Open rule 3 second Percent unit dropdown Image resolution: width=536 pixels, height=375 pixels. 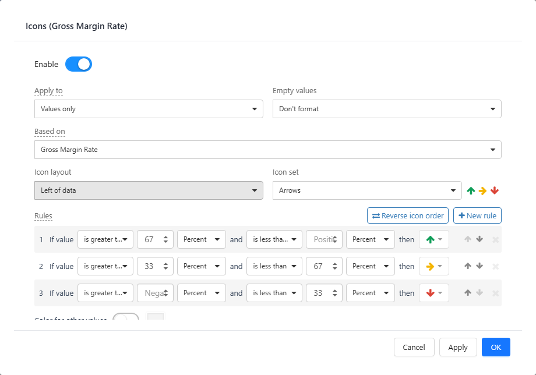371,293
